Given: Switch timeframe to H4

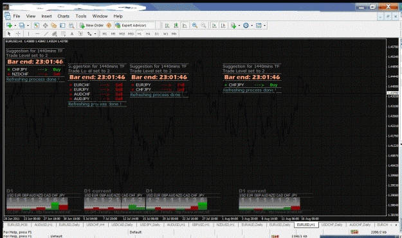Looking at the screenshot, I should point(148,34).
